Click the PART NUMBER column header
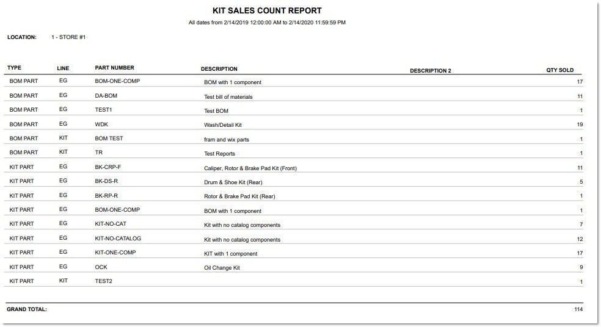The height and width of the screenshot is (327, 601). point(115,68)
